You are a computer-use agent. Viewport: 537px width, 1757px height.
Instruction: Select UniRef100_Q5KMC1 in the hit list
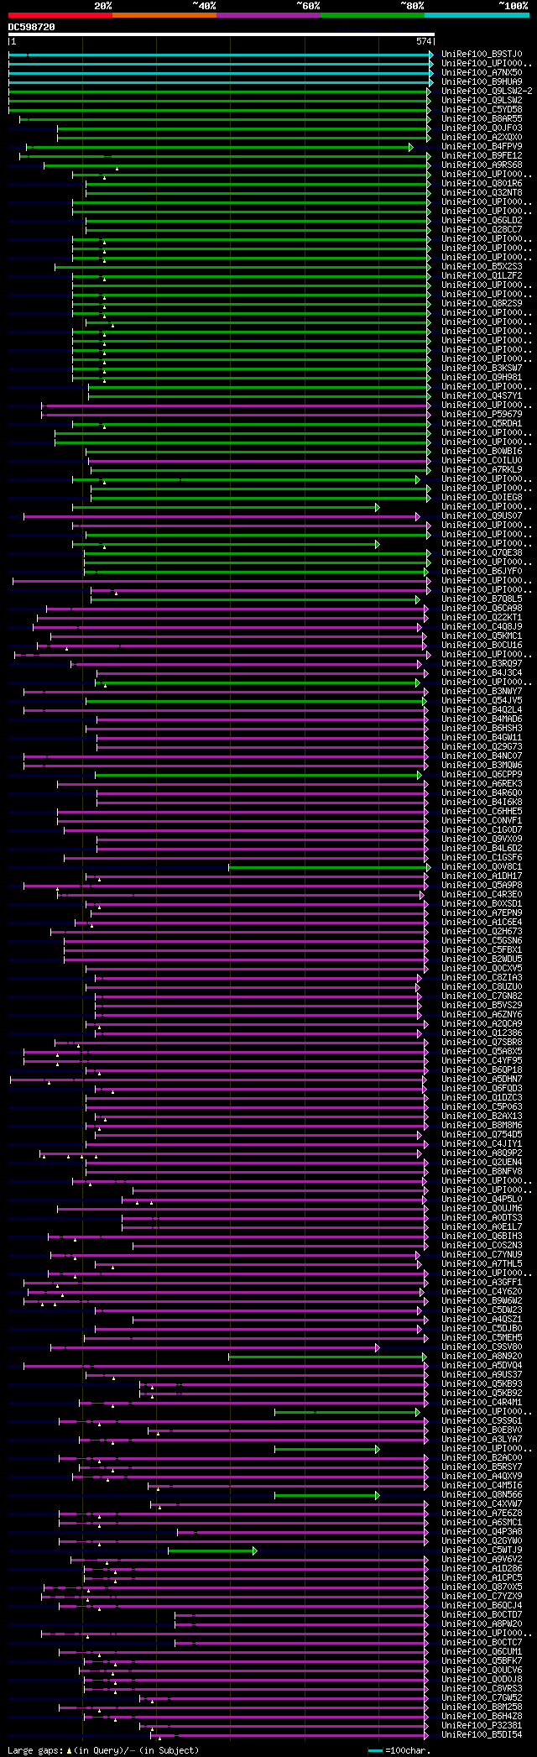click(x=482, y=636)
